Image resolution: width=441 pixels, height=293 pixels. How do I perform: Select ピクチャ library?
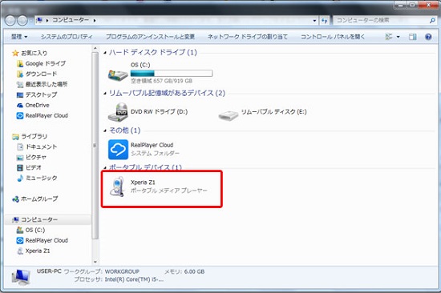coord(31,157)
